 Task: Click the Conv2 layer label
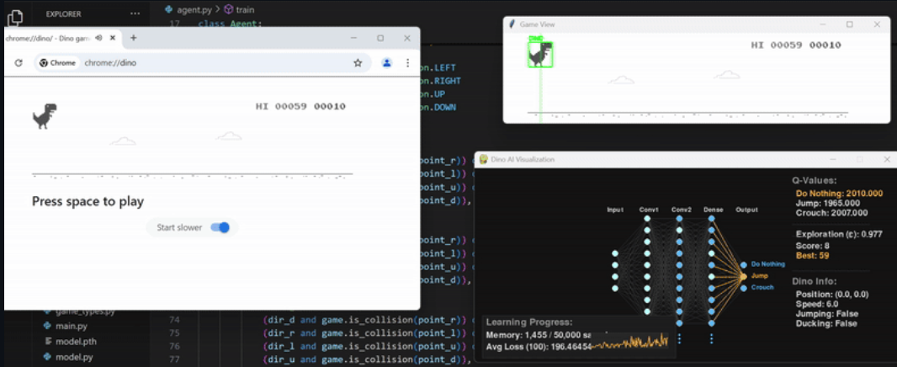point(680,210)
